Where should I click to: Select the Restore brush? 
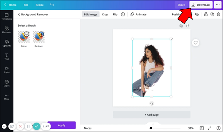click(39, 37)
